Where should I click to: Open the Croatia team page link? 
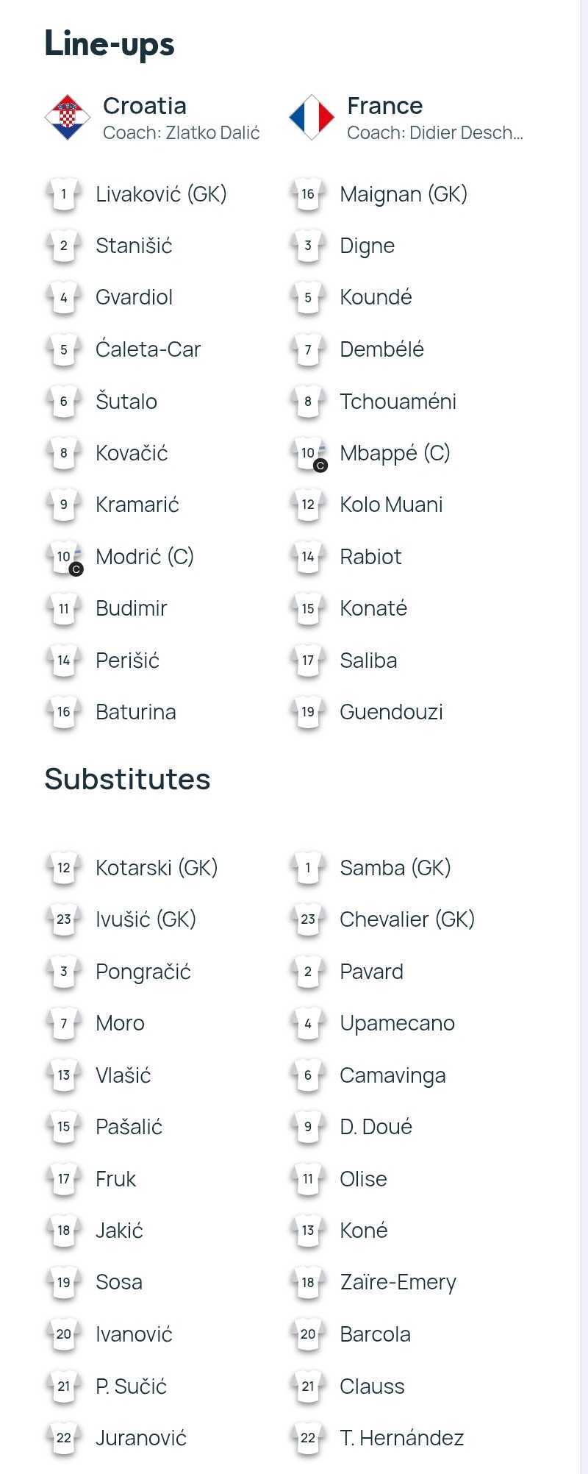(x=145, y=106)
